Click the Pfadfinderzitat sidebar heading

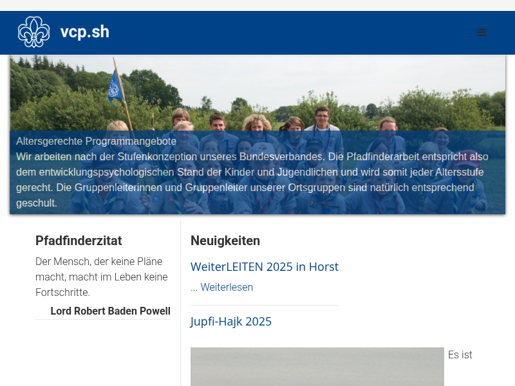(x=79, y=241)
